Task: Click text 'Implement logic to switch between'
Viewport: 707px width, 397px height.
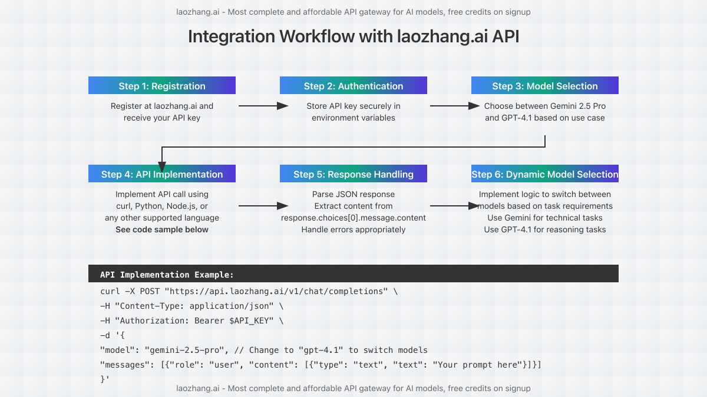Action: tap(545, 194)
